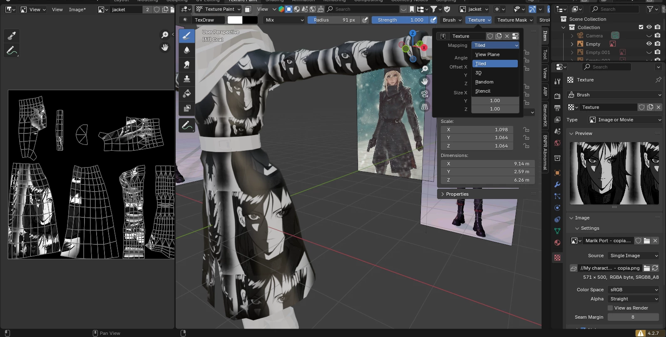The image size is (666, 337).
Task: Open the Texture properties checker tab
Action: [557, 258]
